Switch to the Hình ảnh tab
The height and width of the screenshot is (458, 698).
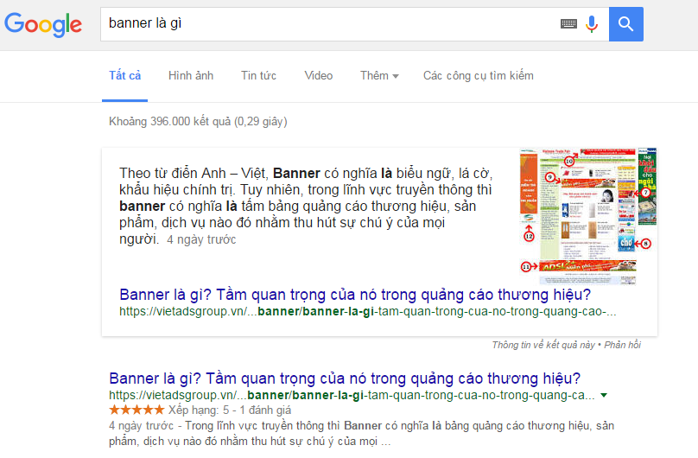[191, 76]
